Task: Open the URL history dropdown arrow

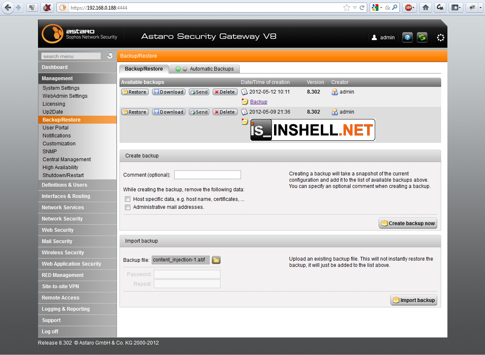Action: [355, 8]
